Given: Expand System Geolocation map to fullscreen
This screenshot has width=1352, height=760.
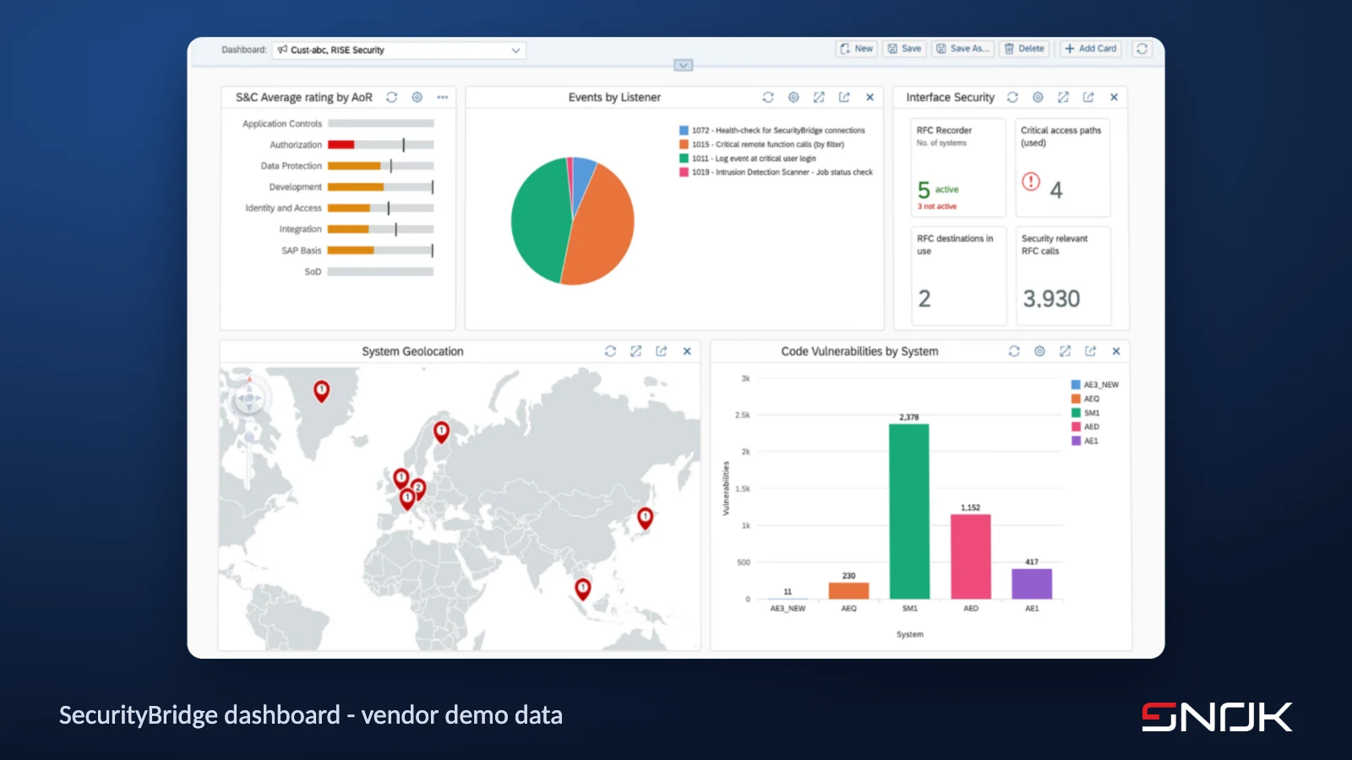Looking at the screenshot, I should tap(635, 351).
